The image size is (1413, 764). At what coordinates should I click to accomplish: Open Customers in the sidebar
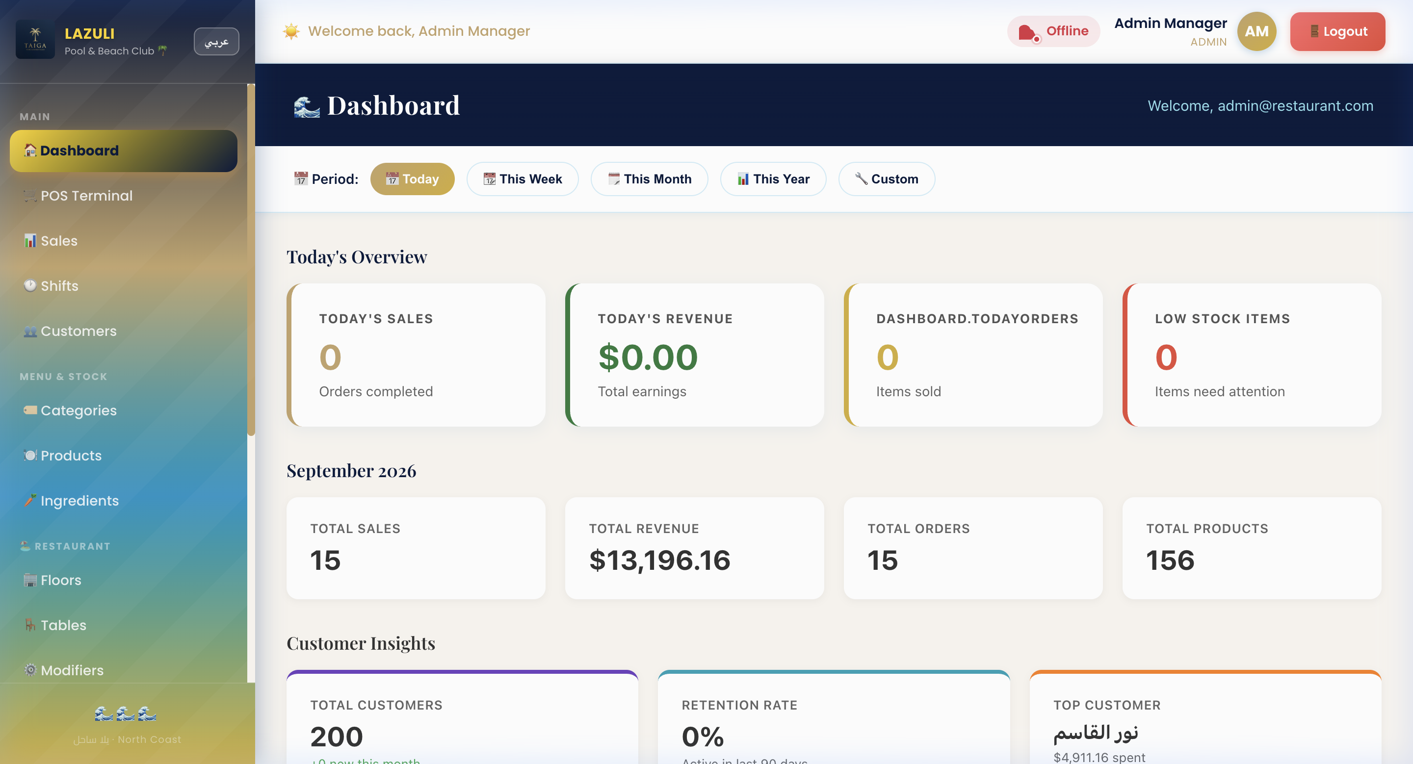(124, 331)
